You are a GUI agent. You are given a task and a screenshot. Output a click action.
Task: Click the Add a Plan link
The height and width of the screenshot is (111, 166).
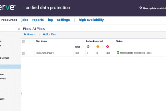pos(50,34)
